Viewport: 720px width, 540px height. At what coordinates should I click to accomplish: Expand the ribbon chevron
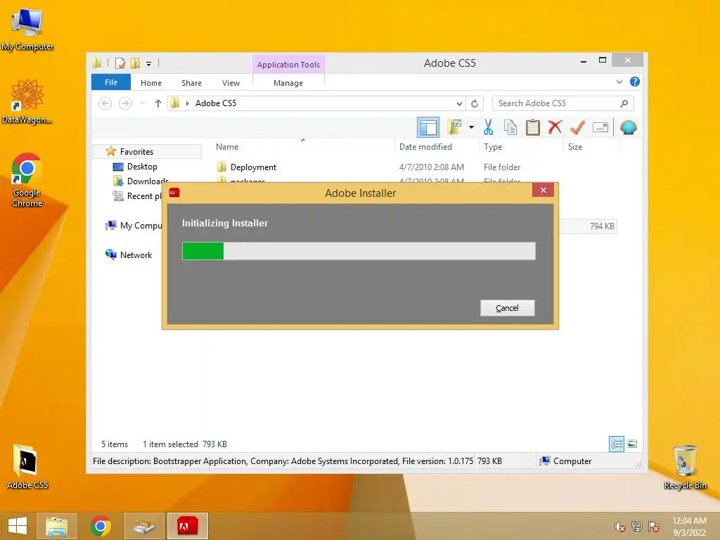pyautogui.click(x=619, y=82)
